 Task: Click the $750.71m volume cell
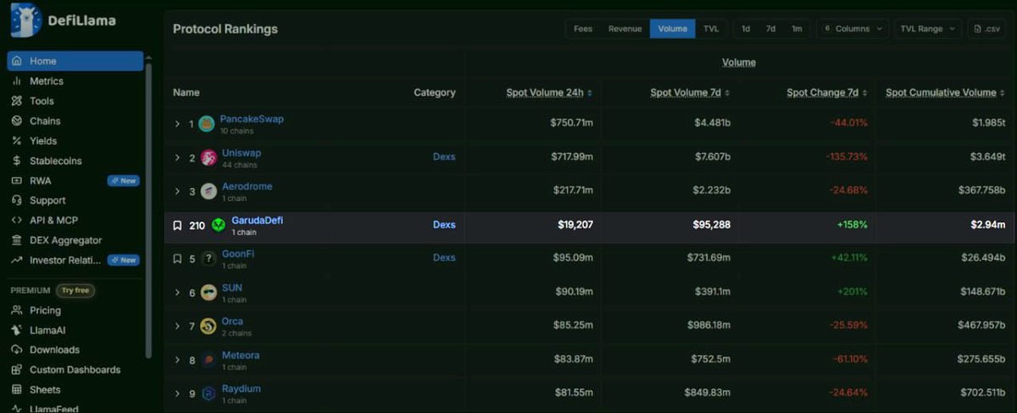point(572,123)
